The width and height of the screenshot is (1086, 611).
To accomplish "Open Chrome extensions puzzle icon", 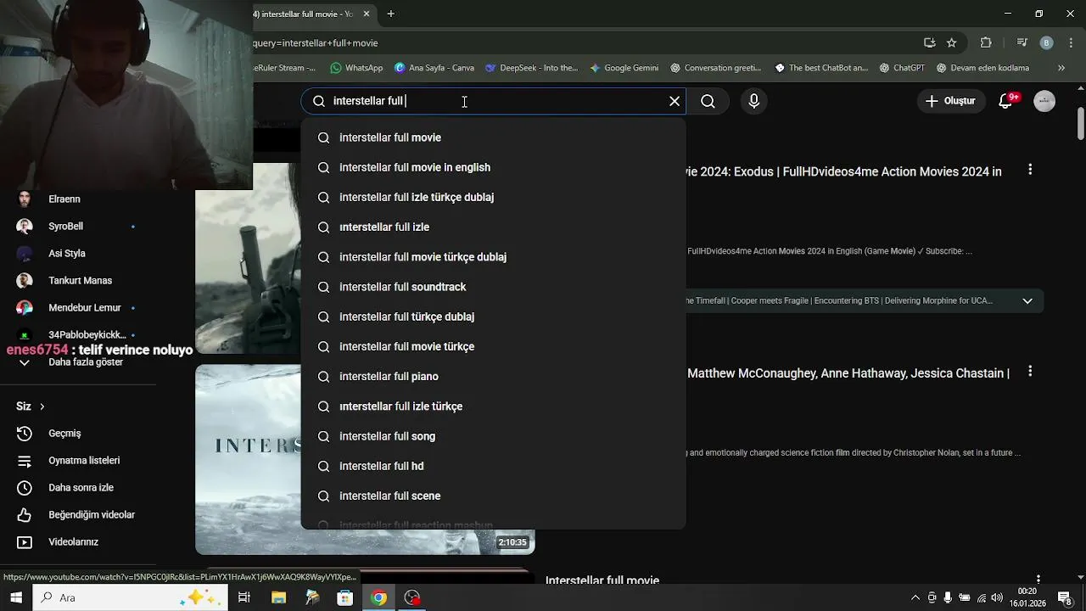I will point(986,42).
